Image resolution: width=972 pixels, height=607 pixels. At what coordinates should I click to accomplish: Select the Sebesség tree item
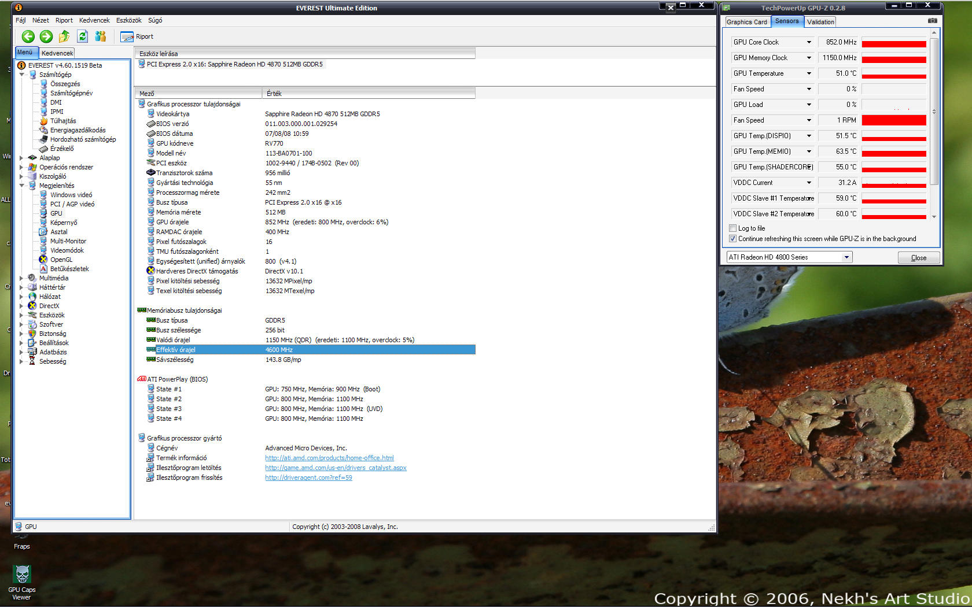point(52,361)
